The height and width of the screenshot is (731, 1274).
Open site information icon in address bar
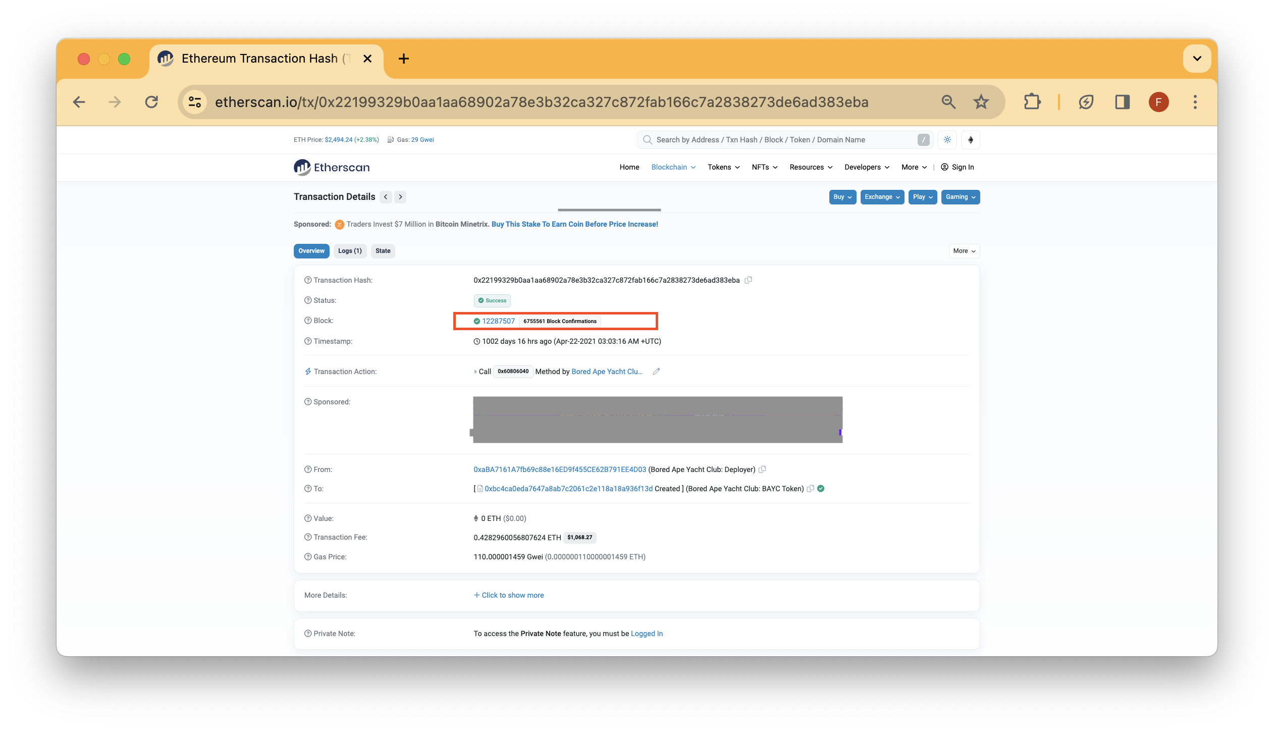[x=195, y=102]
